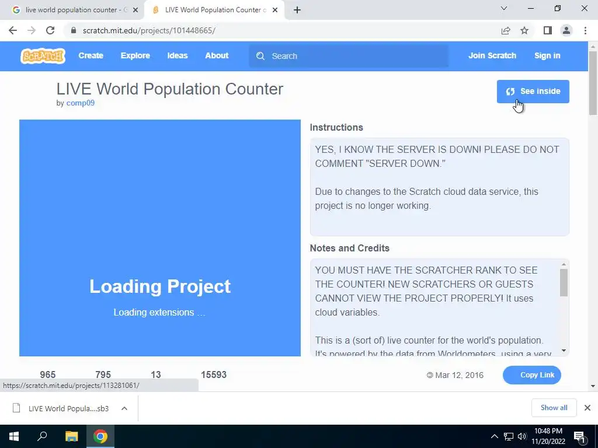The image size is (598, 448).
Task: Focus the Scratch search field
Action: pyautogui.click(x=349, y=56)
